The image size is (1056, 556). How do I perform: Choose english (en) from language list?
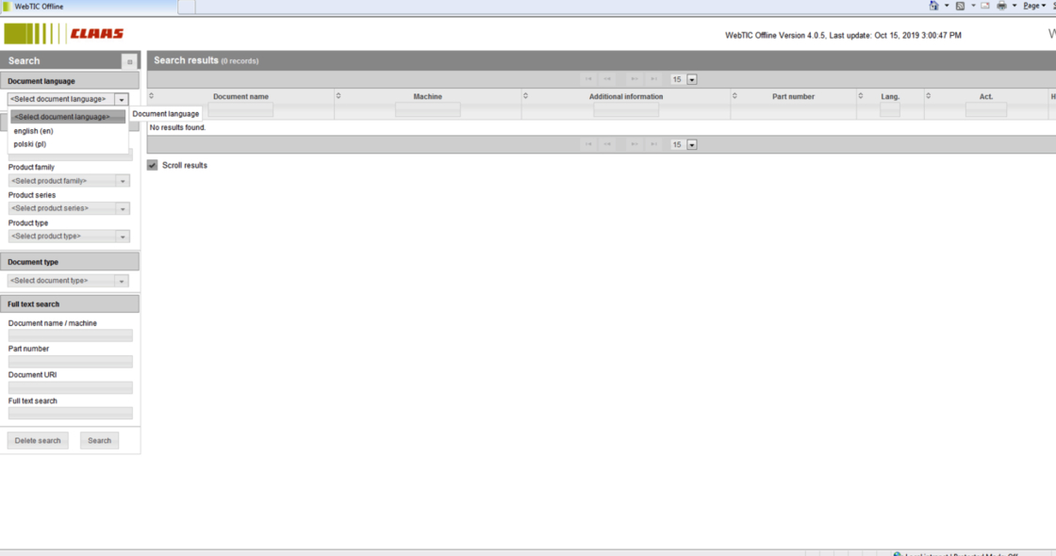point(34,131)
